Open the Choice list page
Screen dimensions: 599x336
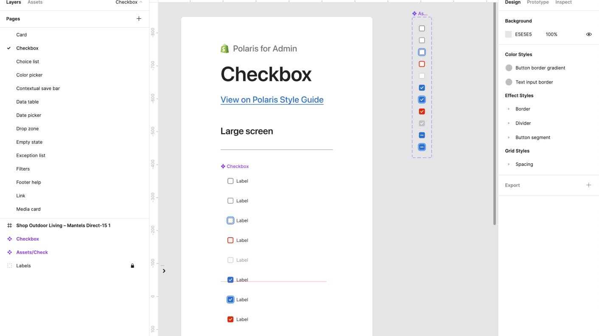(28, 62)
